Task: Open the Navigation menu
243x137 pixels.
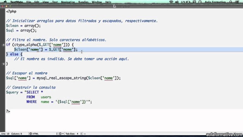Action: (x=68, y=2)
